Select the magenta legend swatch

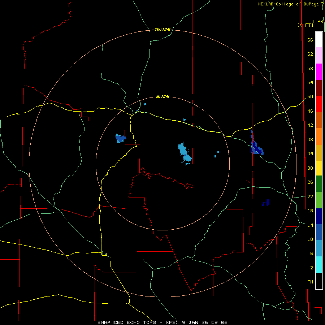319,72
